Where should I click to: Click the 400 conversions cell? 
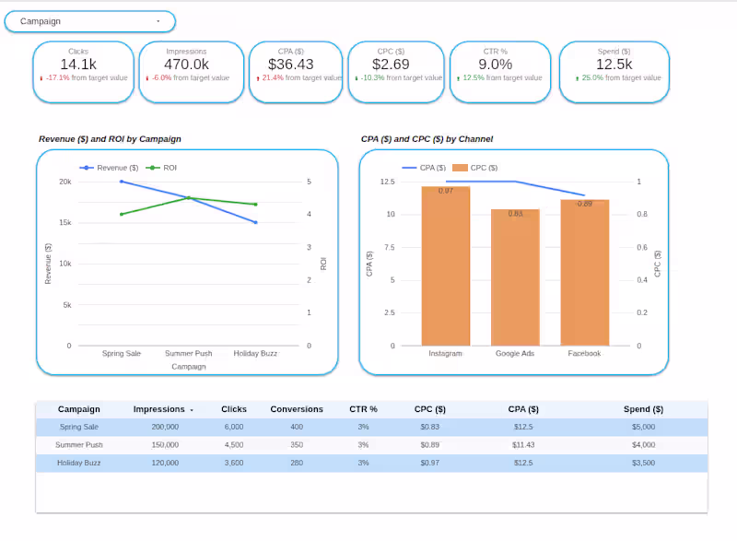297,427
